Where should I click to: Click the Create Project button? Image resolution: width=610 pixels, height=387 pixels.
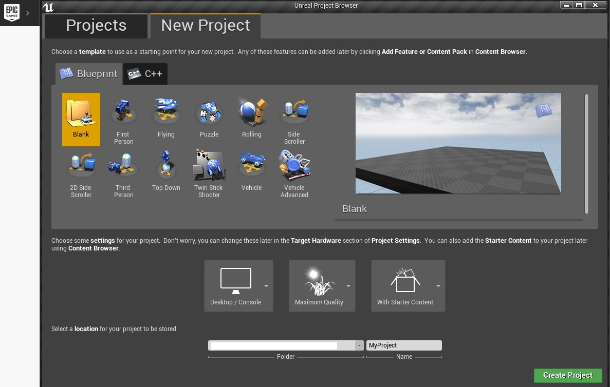pos(567,375)
